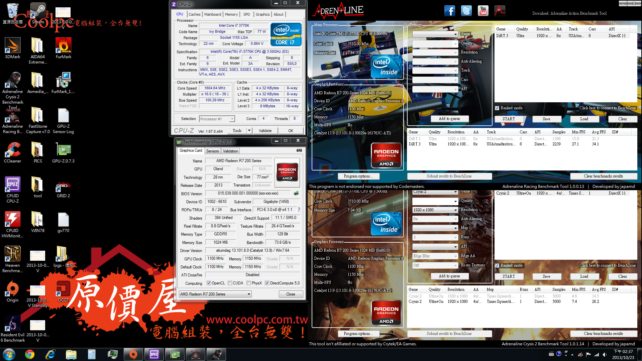Open the 3DMark desktop shortcut

(12, 48)
